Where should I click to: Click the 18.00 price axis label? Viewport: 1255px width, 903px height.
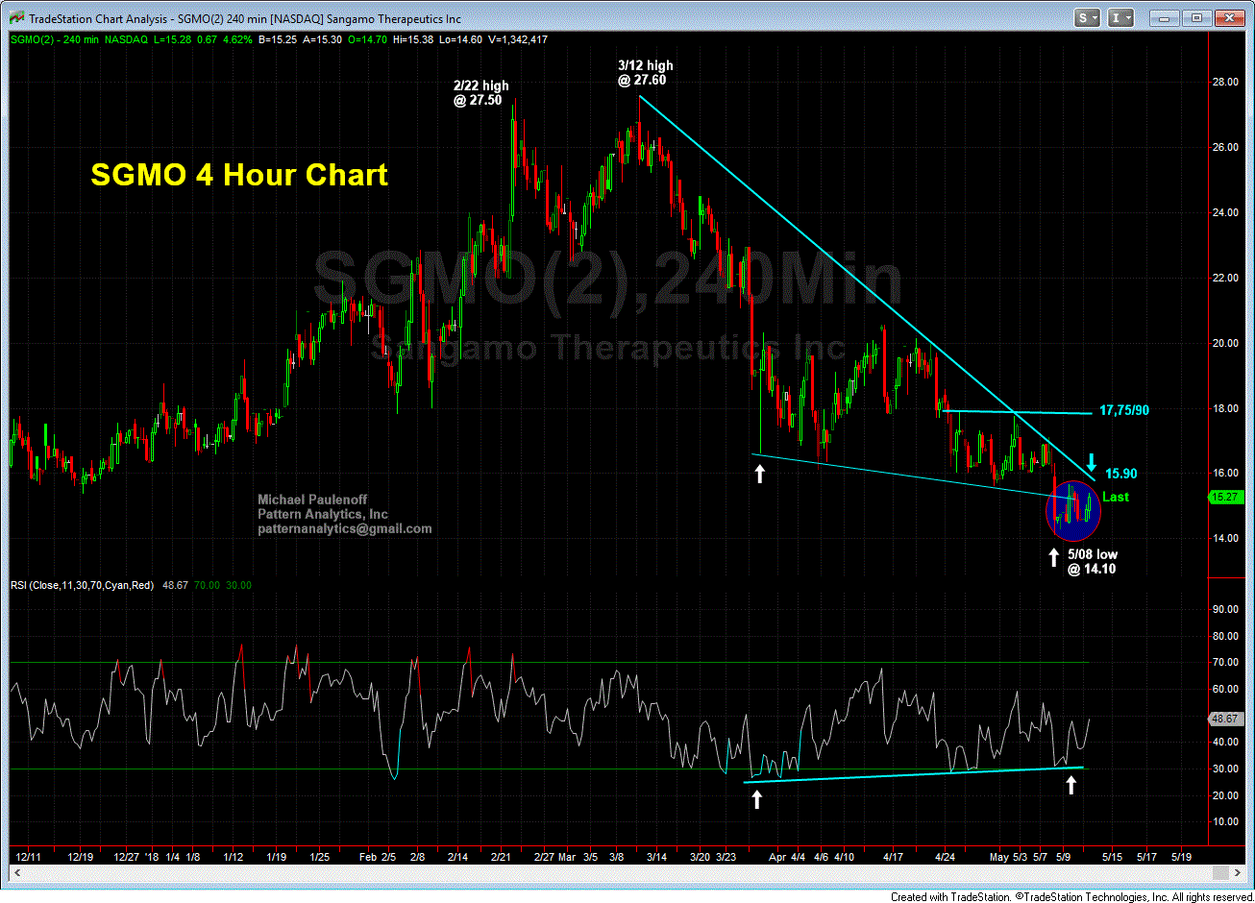point(1224,408)
